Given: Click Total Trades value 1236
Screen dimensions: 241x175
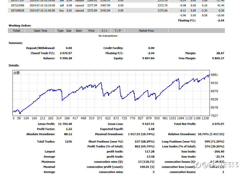Looking at the screenshot, I should pos(68,142).
